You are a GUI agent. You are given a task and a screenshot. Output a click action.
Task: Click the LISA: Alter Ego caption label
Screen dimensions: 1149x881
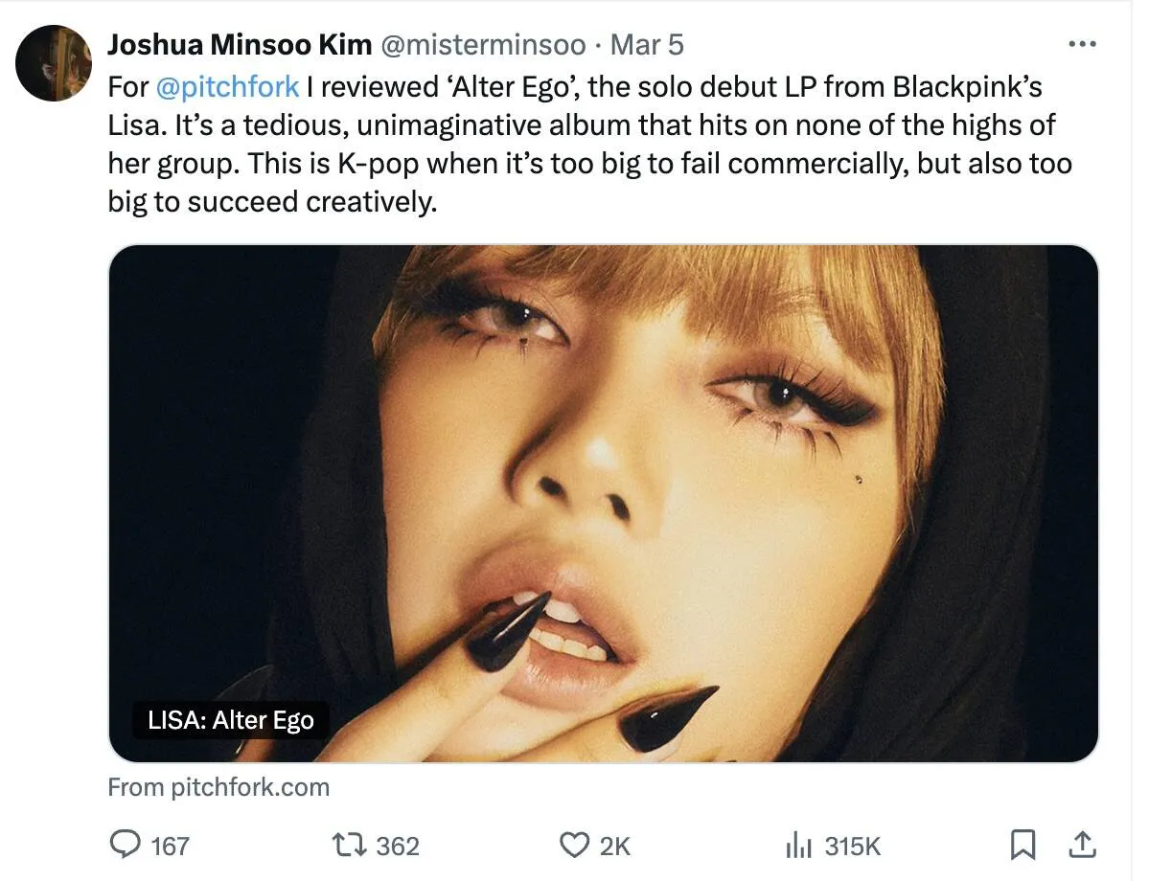(x=231, y=720)
